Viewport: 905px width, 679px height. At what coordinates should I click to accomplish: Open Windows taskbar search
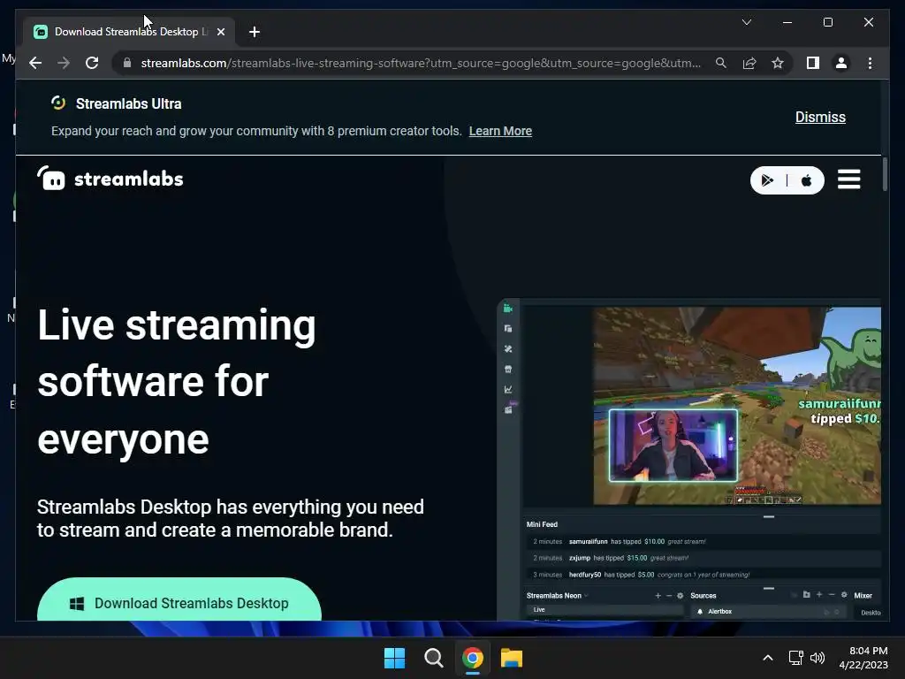[x=433, y=658]
